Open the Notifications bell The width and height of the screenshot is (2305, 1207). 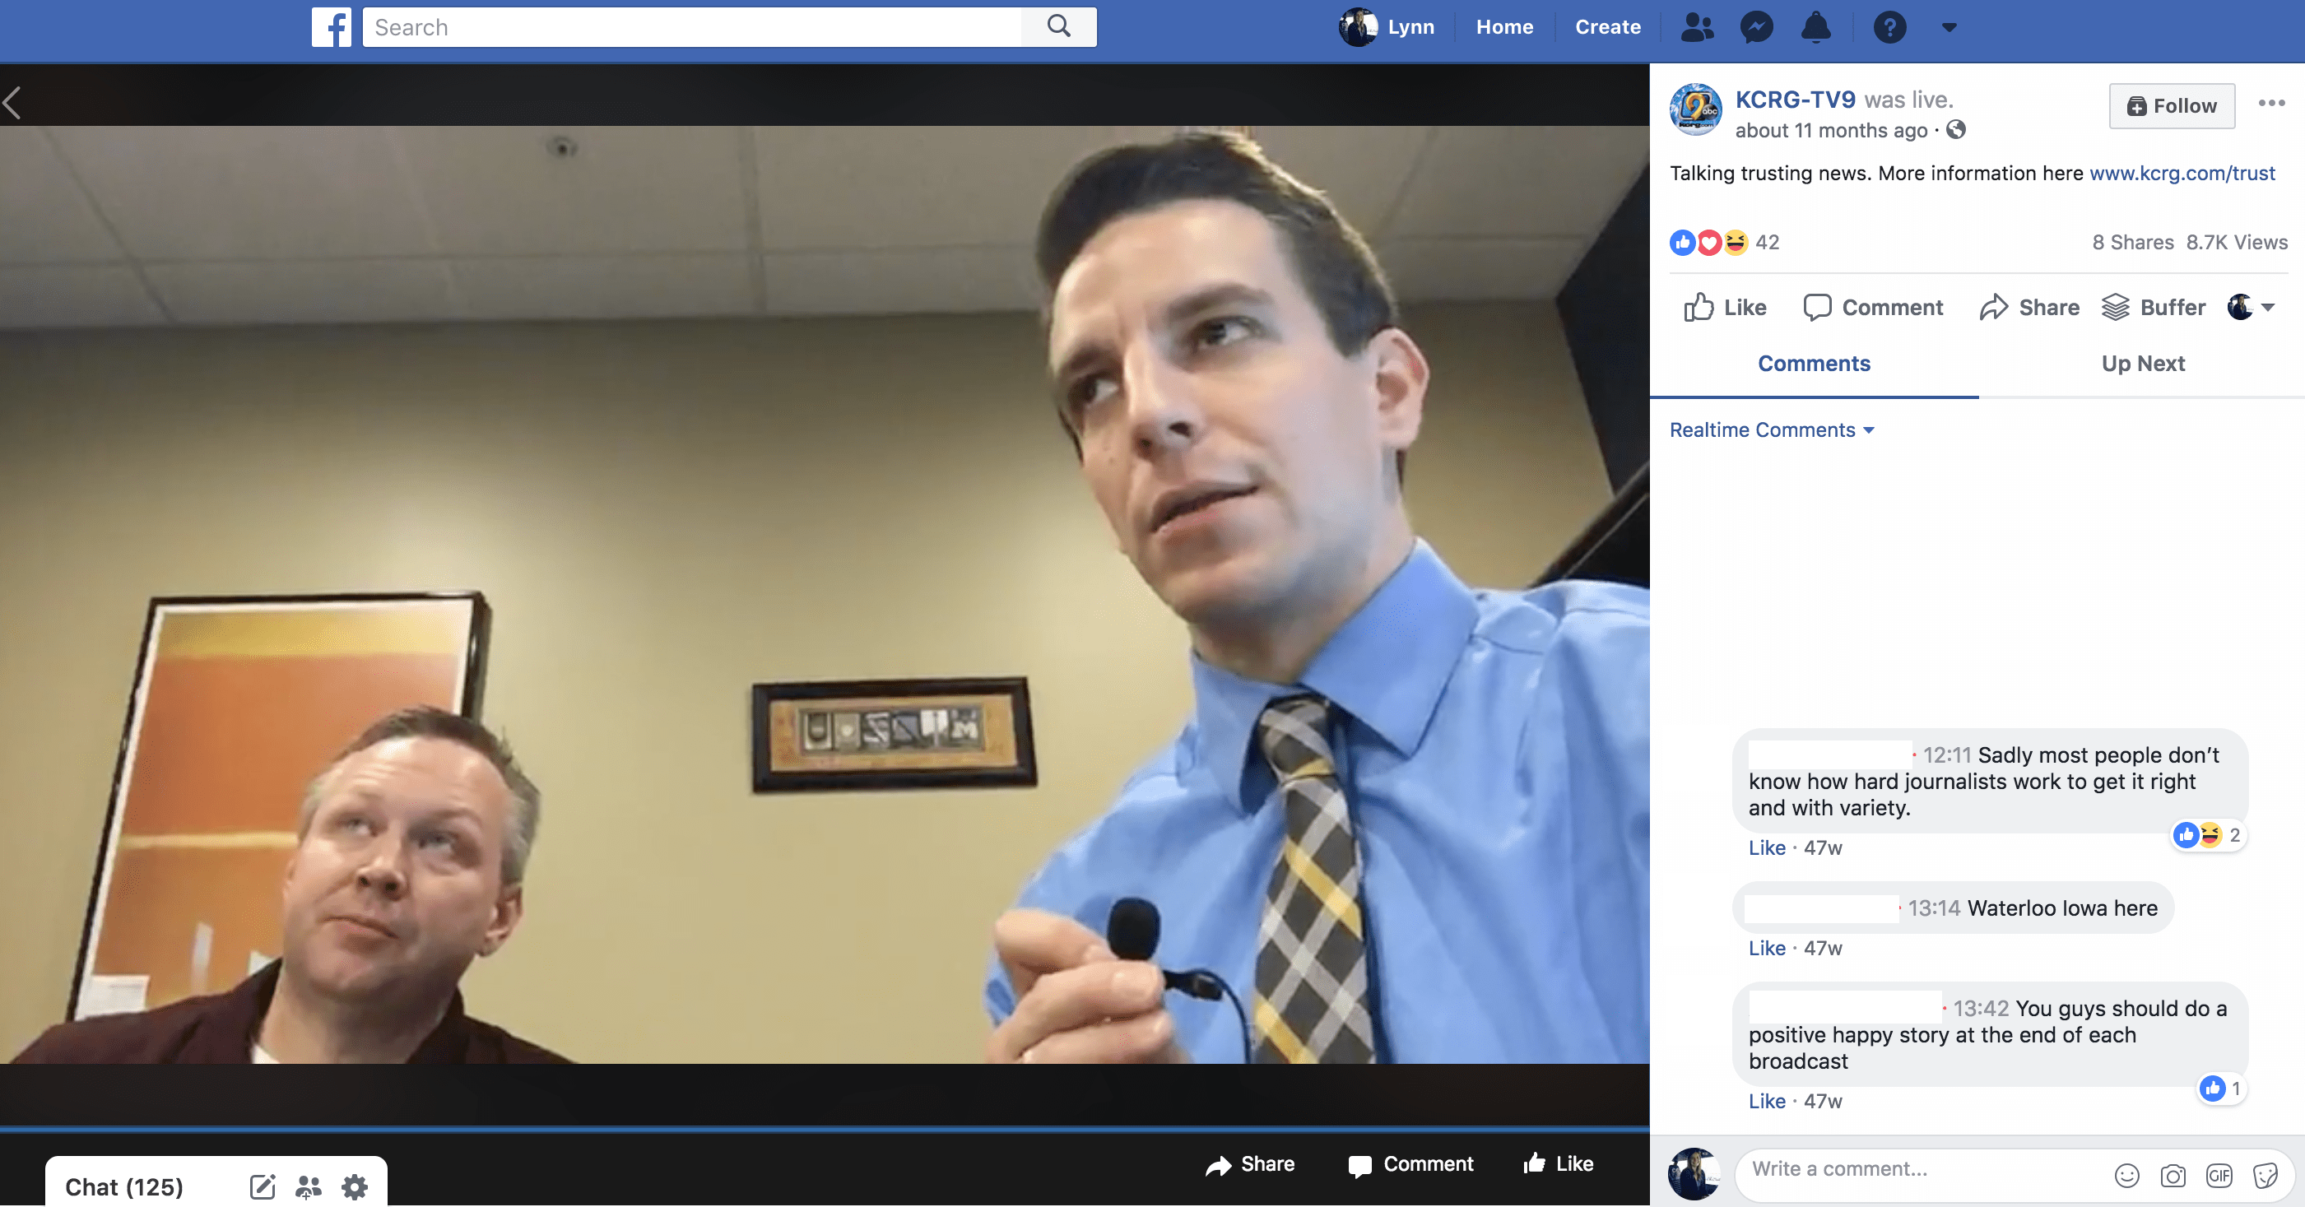[x=1815, y=27]
